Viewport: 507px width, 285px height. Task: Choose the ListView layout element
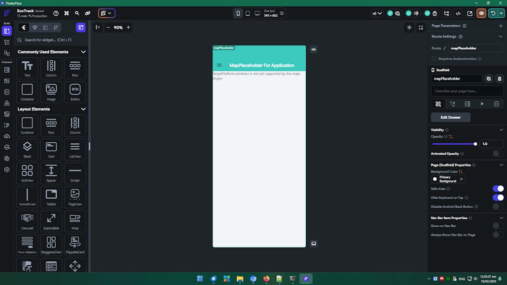[x=75, y=149]
